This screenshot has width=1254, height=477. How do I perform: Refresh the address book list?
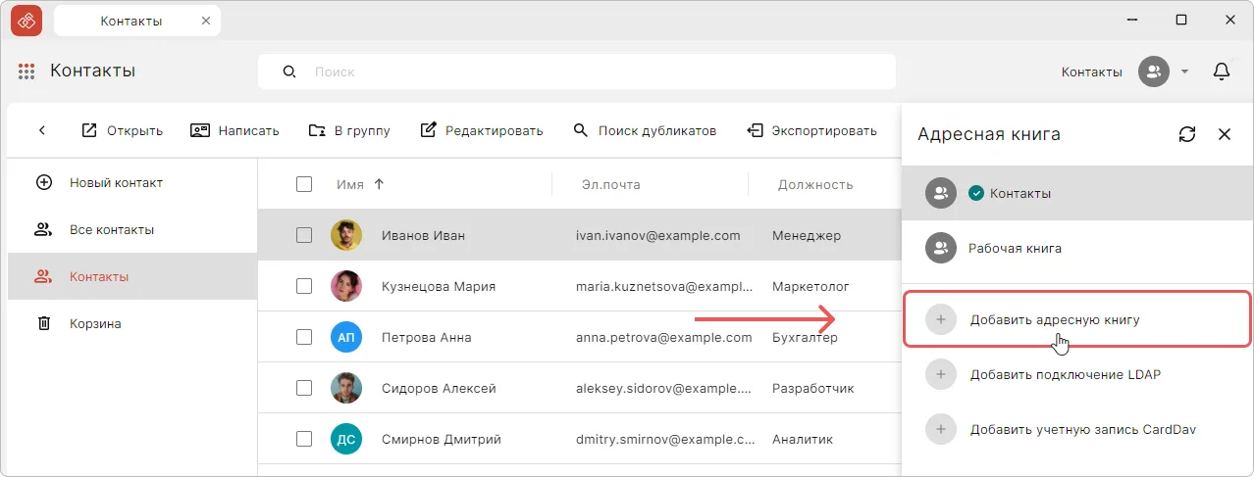pos(1187,134)
